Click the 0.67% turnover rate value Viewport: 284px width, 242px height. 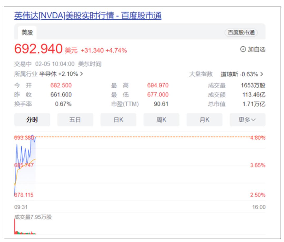pos(63,104)
